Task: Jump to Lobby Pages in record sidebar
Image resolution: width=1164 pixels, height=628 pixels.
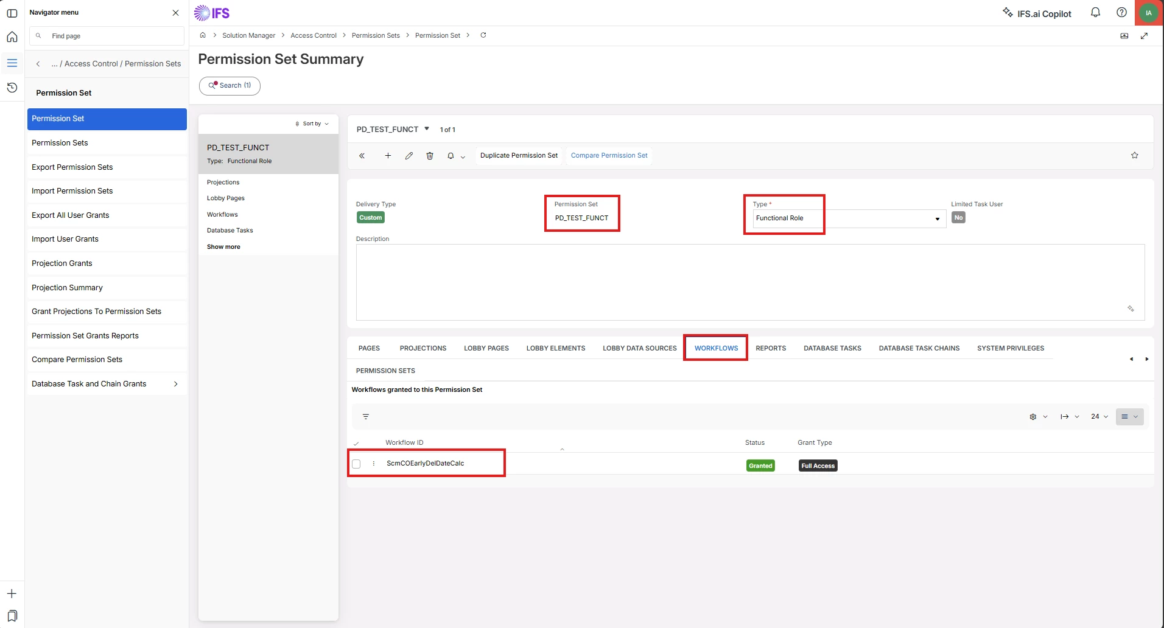Action: (226, 198)
